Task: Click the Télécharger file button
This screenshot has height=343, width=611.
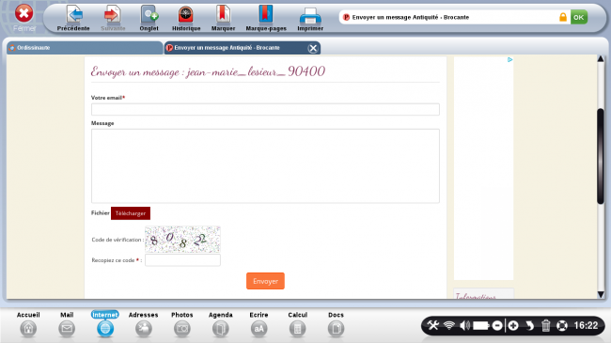Action: [x=131, y=213]
